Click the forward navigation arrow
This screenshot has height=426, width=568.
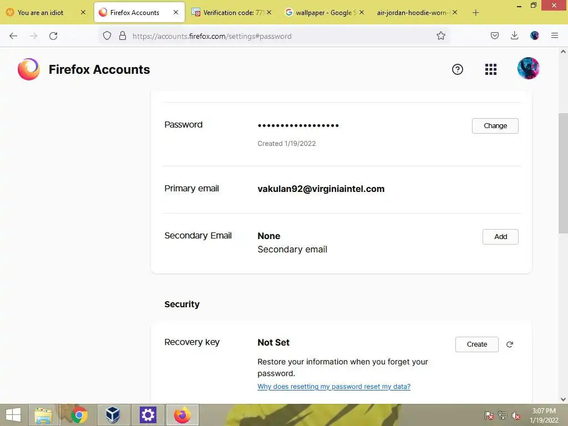point(33,36)
